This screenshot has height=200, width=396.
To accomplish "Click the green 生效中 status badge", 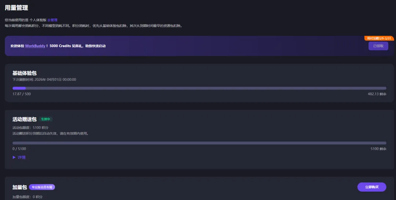I will pos(46,119).
